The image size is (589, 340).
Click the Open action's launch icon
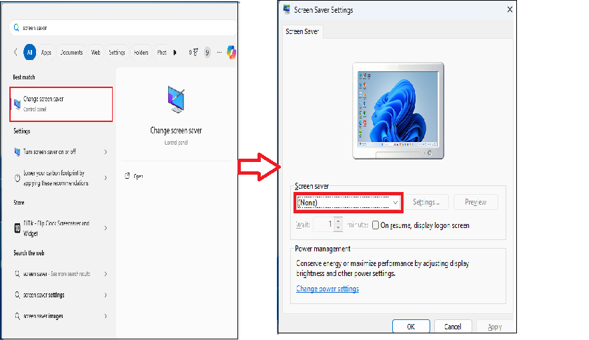(127, 175)
